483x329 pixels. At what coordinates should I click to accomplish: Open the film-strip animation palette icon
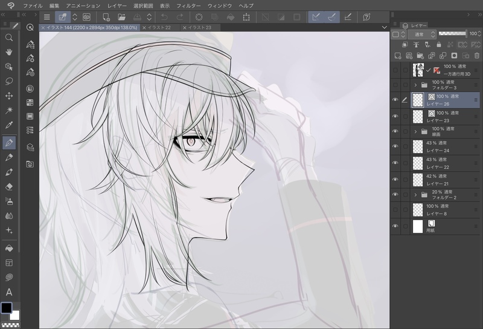30,116
